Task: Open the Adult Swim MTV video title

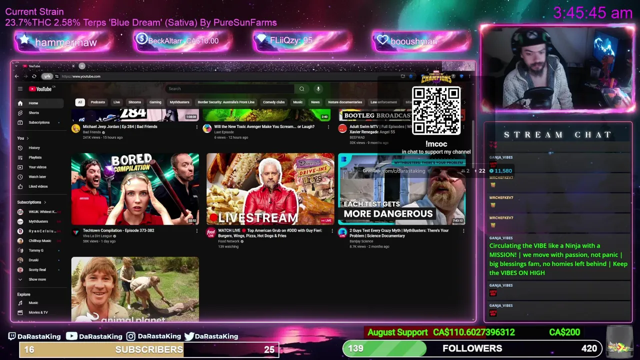Action: click(379, 129)
